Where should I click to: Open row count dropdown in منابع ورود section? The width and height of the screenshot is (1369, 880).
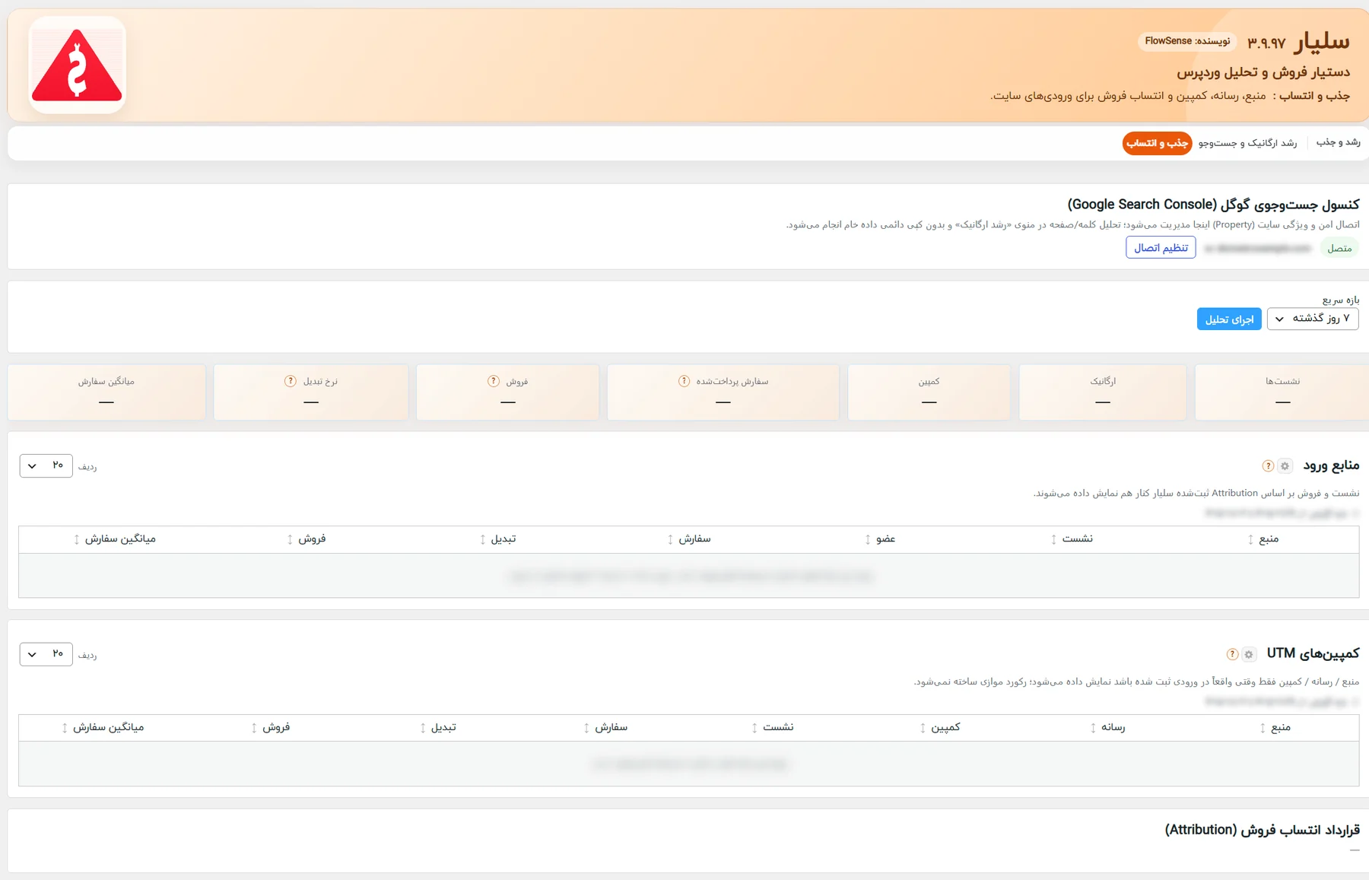click(x=46, y=465)
